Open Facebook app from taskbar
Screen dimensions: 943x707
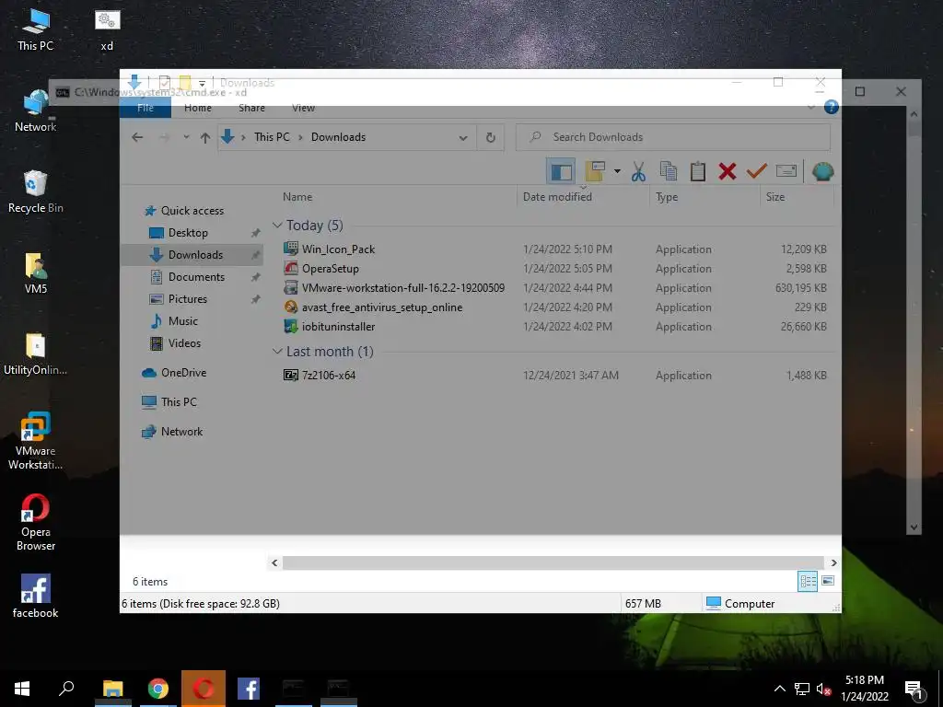coord(249,689)
